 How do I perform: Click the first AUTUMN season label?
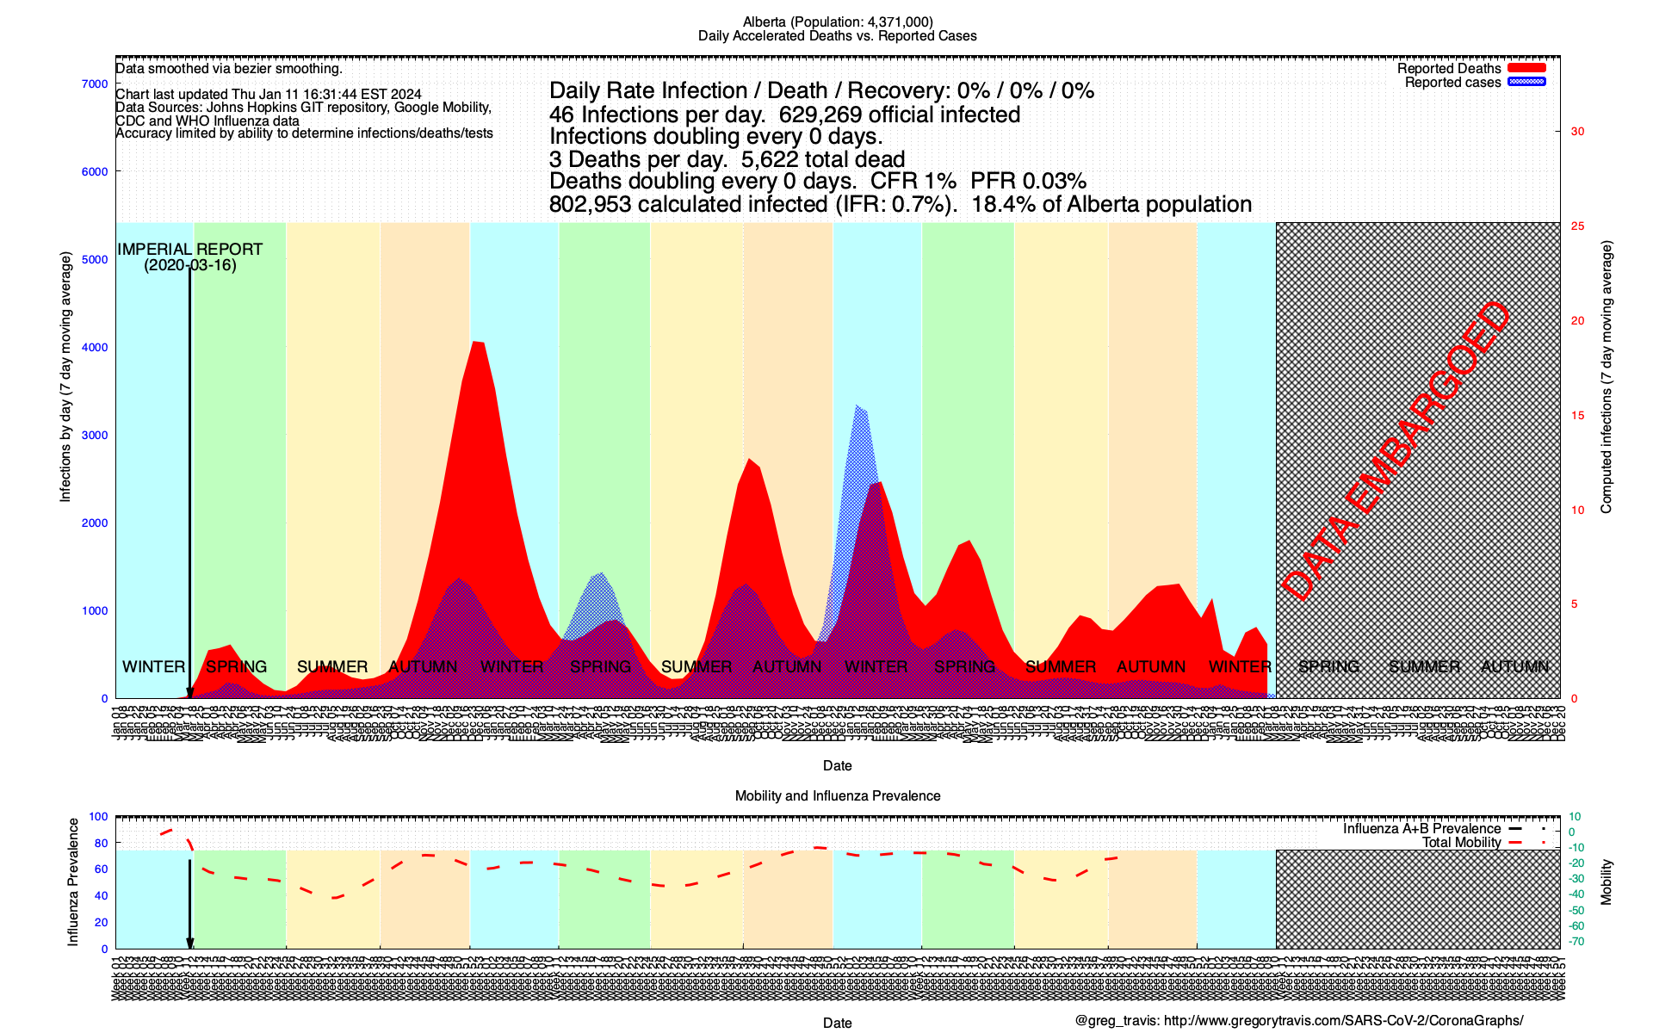423,666
